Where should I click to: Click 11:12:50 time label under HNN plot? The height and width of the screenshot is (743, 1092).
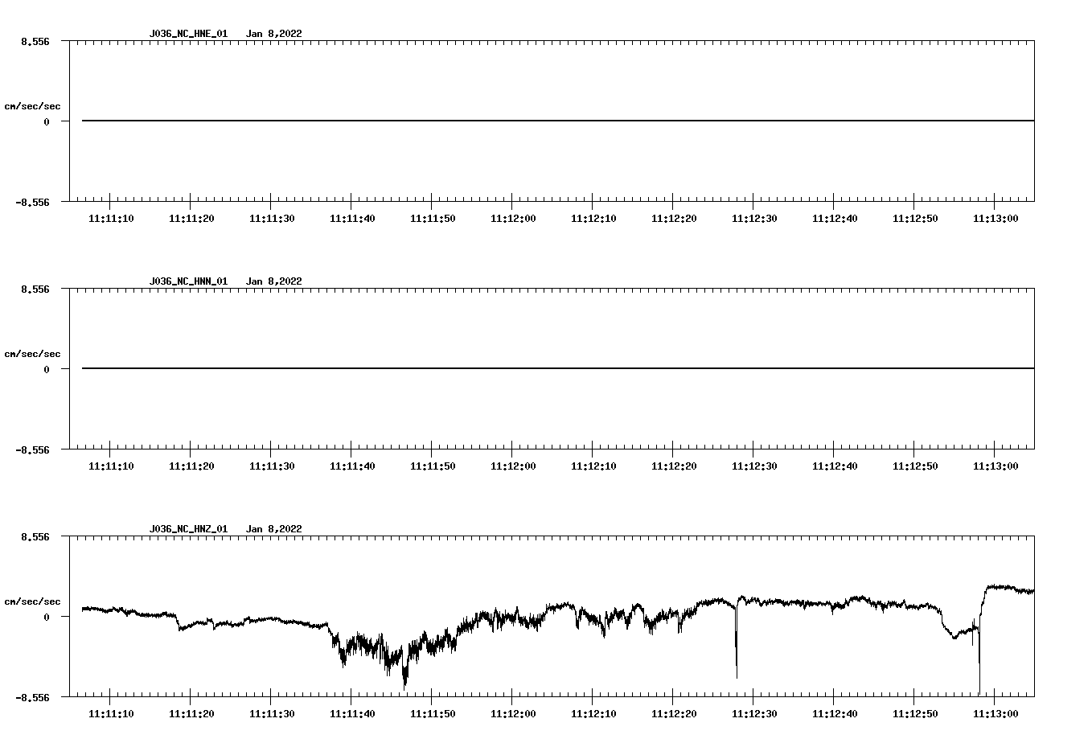[915, 466]
